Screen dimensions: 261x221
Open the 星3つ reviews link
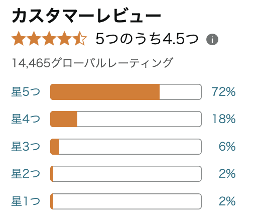(x=26, y=147)
